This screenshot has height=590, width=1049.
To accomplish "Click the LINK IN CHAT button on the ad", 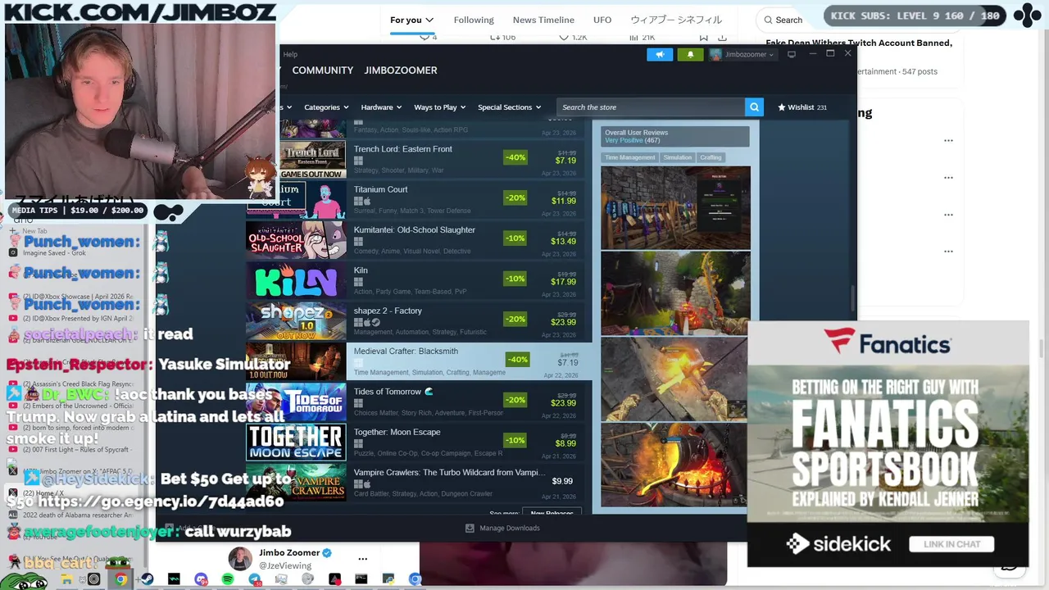I will 951,544.
